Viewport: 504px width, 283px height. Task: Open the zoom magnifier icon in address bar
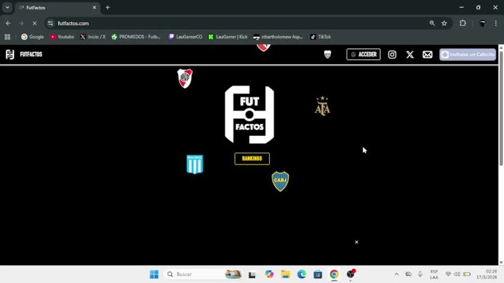(432, 23)
